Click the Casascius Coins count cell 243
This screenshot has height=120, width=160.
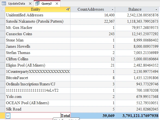(93, 34)
